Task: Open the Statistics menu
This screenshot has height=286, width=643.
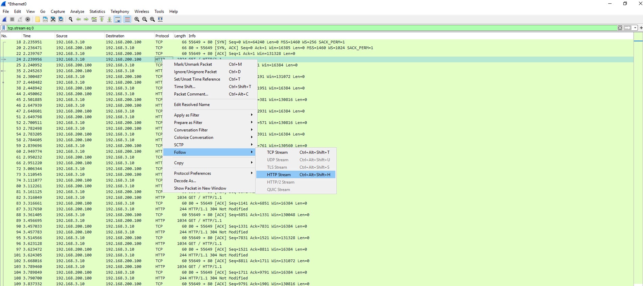Action: (x=97, y=11)
